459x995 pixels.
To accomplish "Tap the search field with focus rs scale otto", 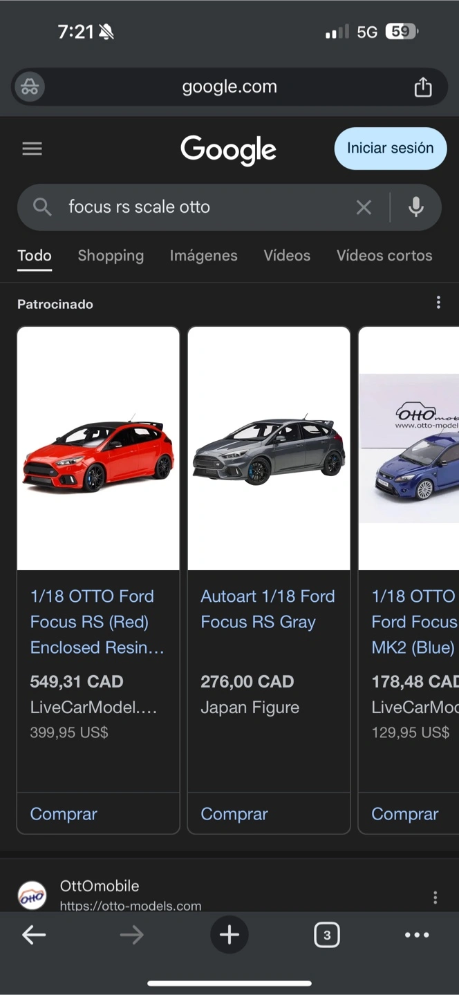I will (x=200, y=207).
